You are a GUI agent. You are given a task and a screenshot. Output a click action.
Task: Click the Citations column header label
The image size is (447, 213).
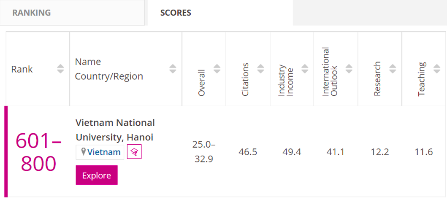coord(245,79)
